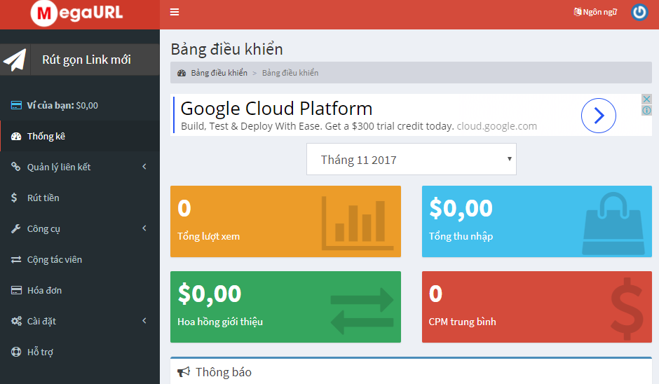Select Thống kê in the sidebar
Image resolution: width=659 pixels, height=384 pixels.
(x=46, y=136)
